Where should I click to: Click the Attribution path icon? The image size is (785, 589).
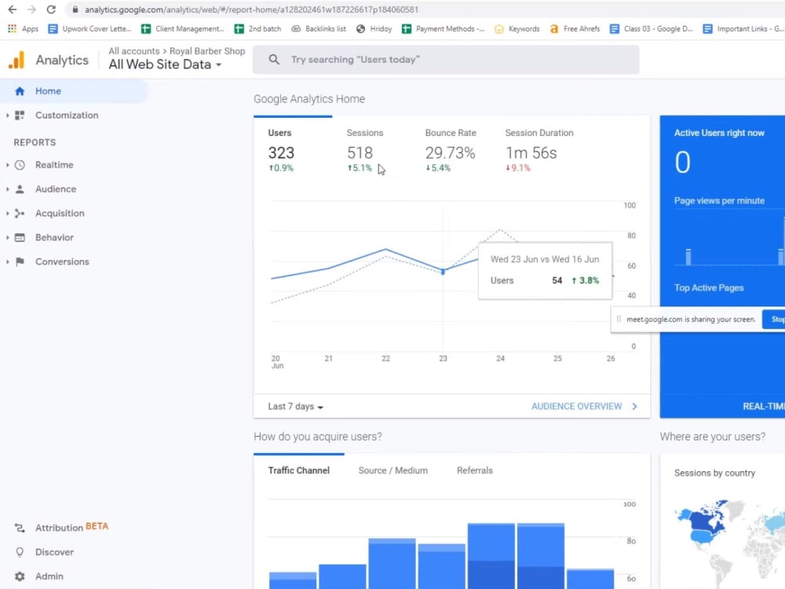tap(20, 528)
